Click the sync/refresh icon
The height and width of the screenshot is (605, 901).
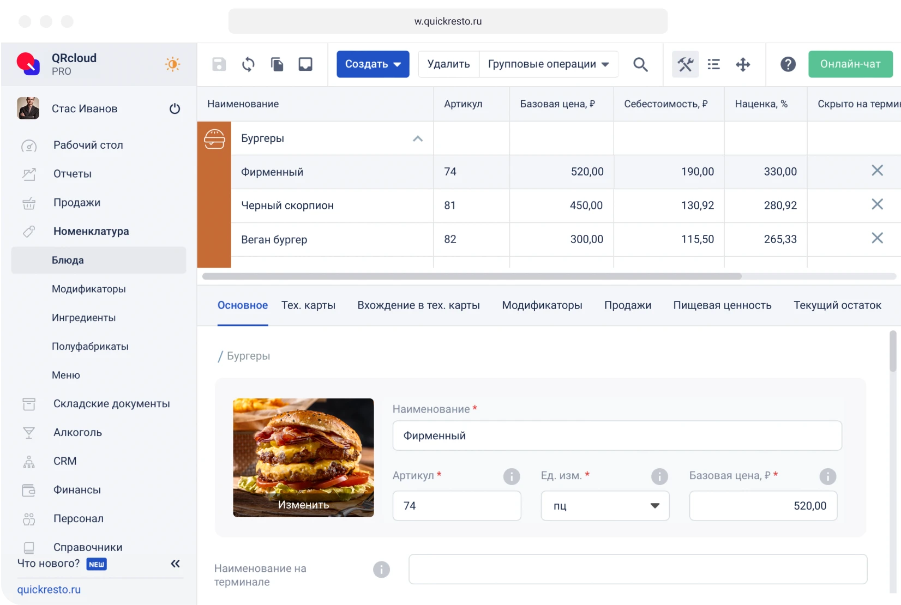click(x=248, y=64)
